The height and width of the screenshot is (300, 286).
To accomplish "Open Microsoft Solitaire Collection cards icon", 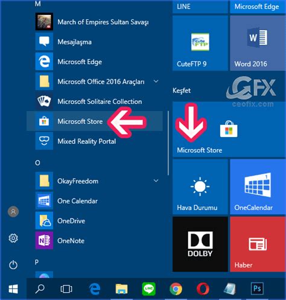I will (x=44, y=101).
